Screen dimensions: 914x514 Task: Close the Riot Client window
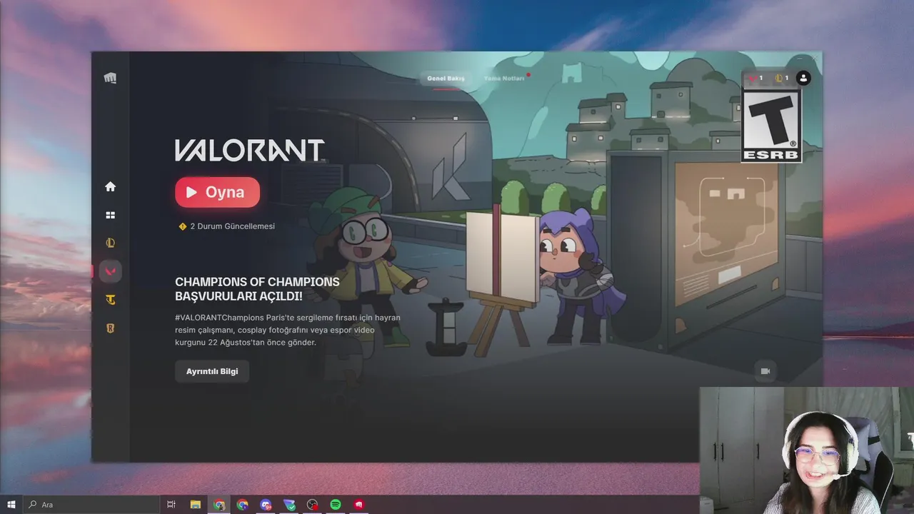tap(813, 58)
